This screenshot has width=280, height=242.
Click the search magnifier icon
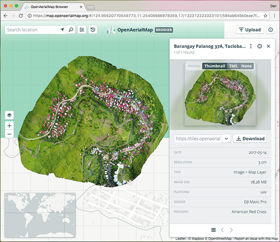[x=71, y=30]
